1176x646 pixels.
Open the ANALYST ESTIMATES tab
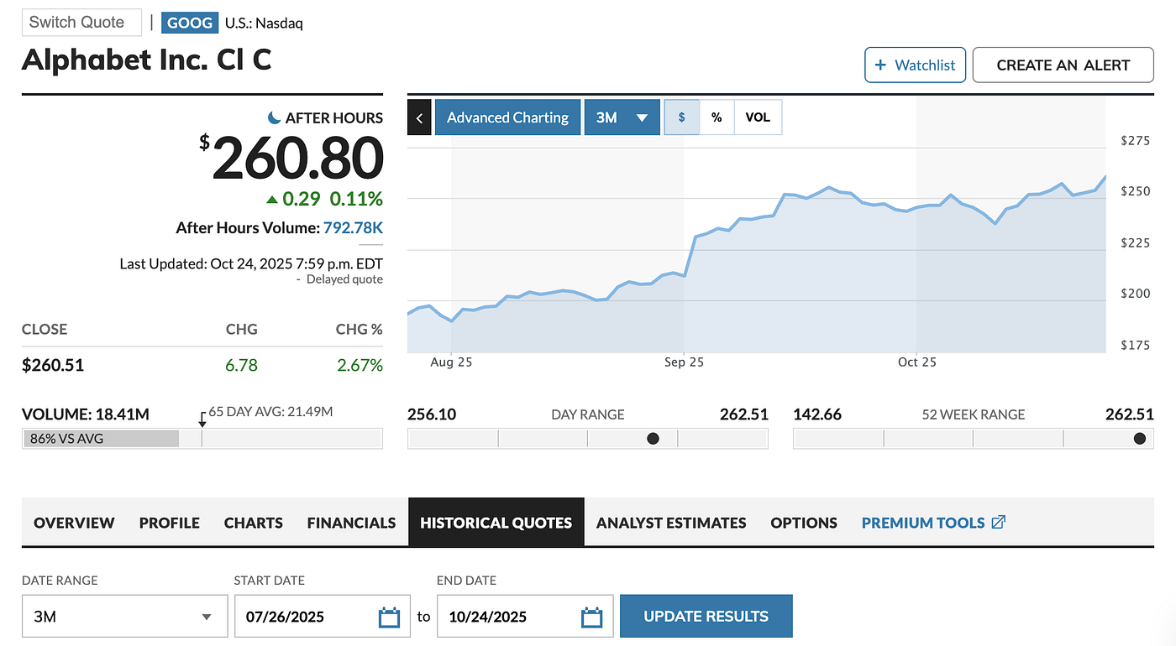click(x=670, y=522)
